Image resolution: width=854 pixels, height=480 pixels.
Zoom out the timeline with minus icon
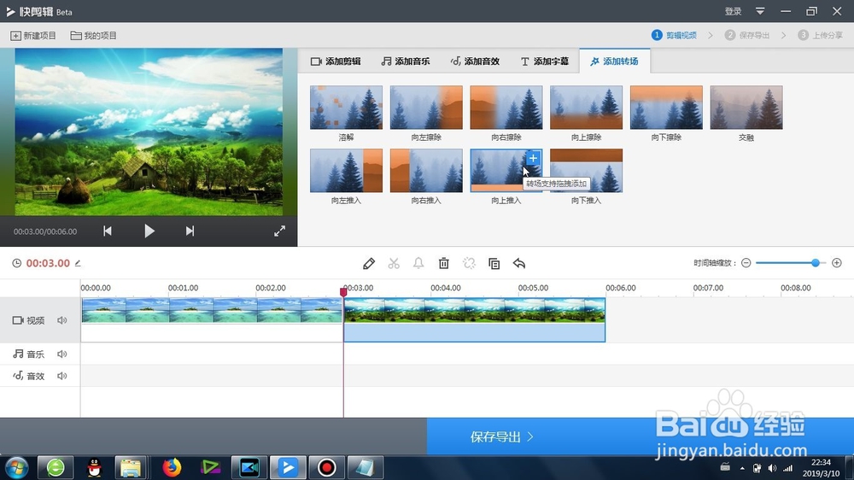[x=746, y=263]
